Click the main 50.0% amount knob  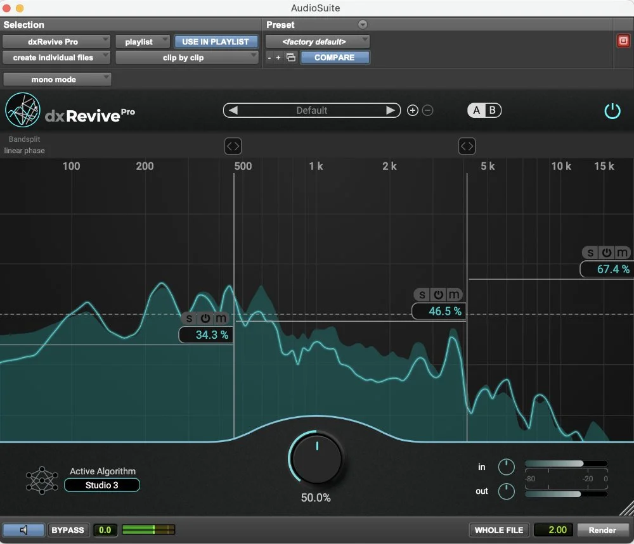click(316, 459)
